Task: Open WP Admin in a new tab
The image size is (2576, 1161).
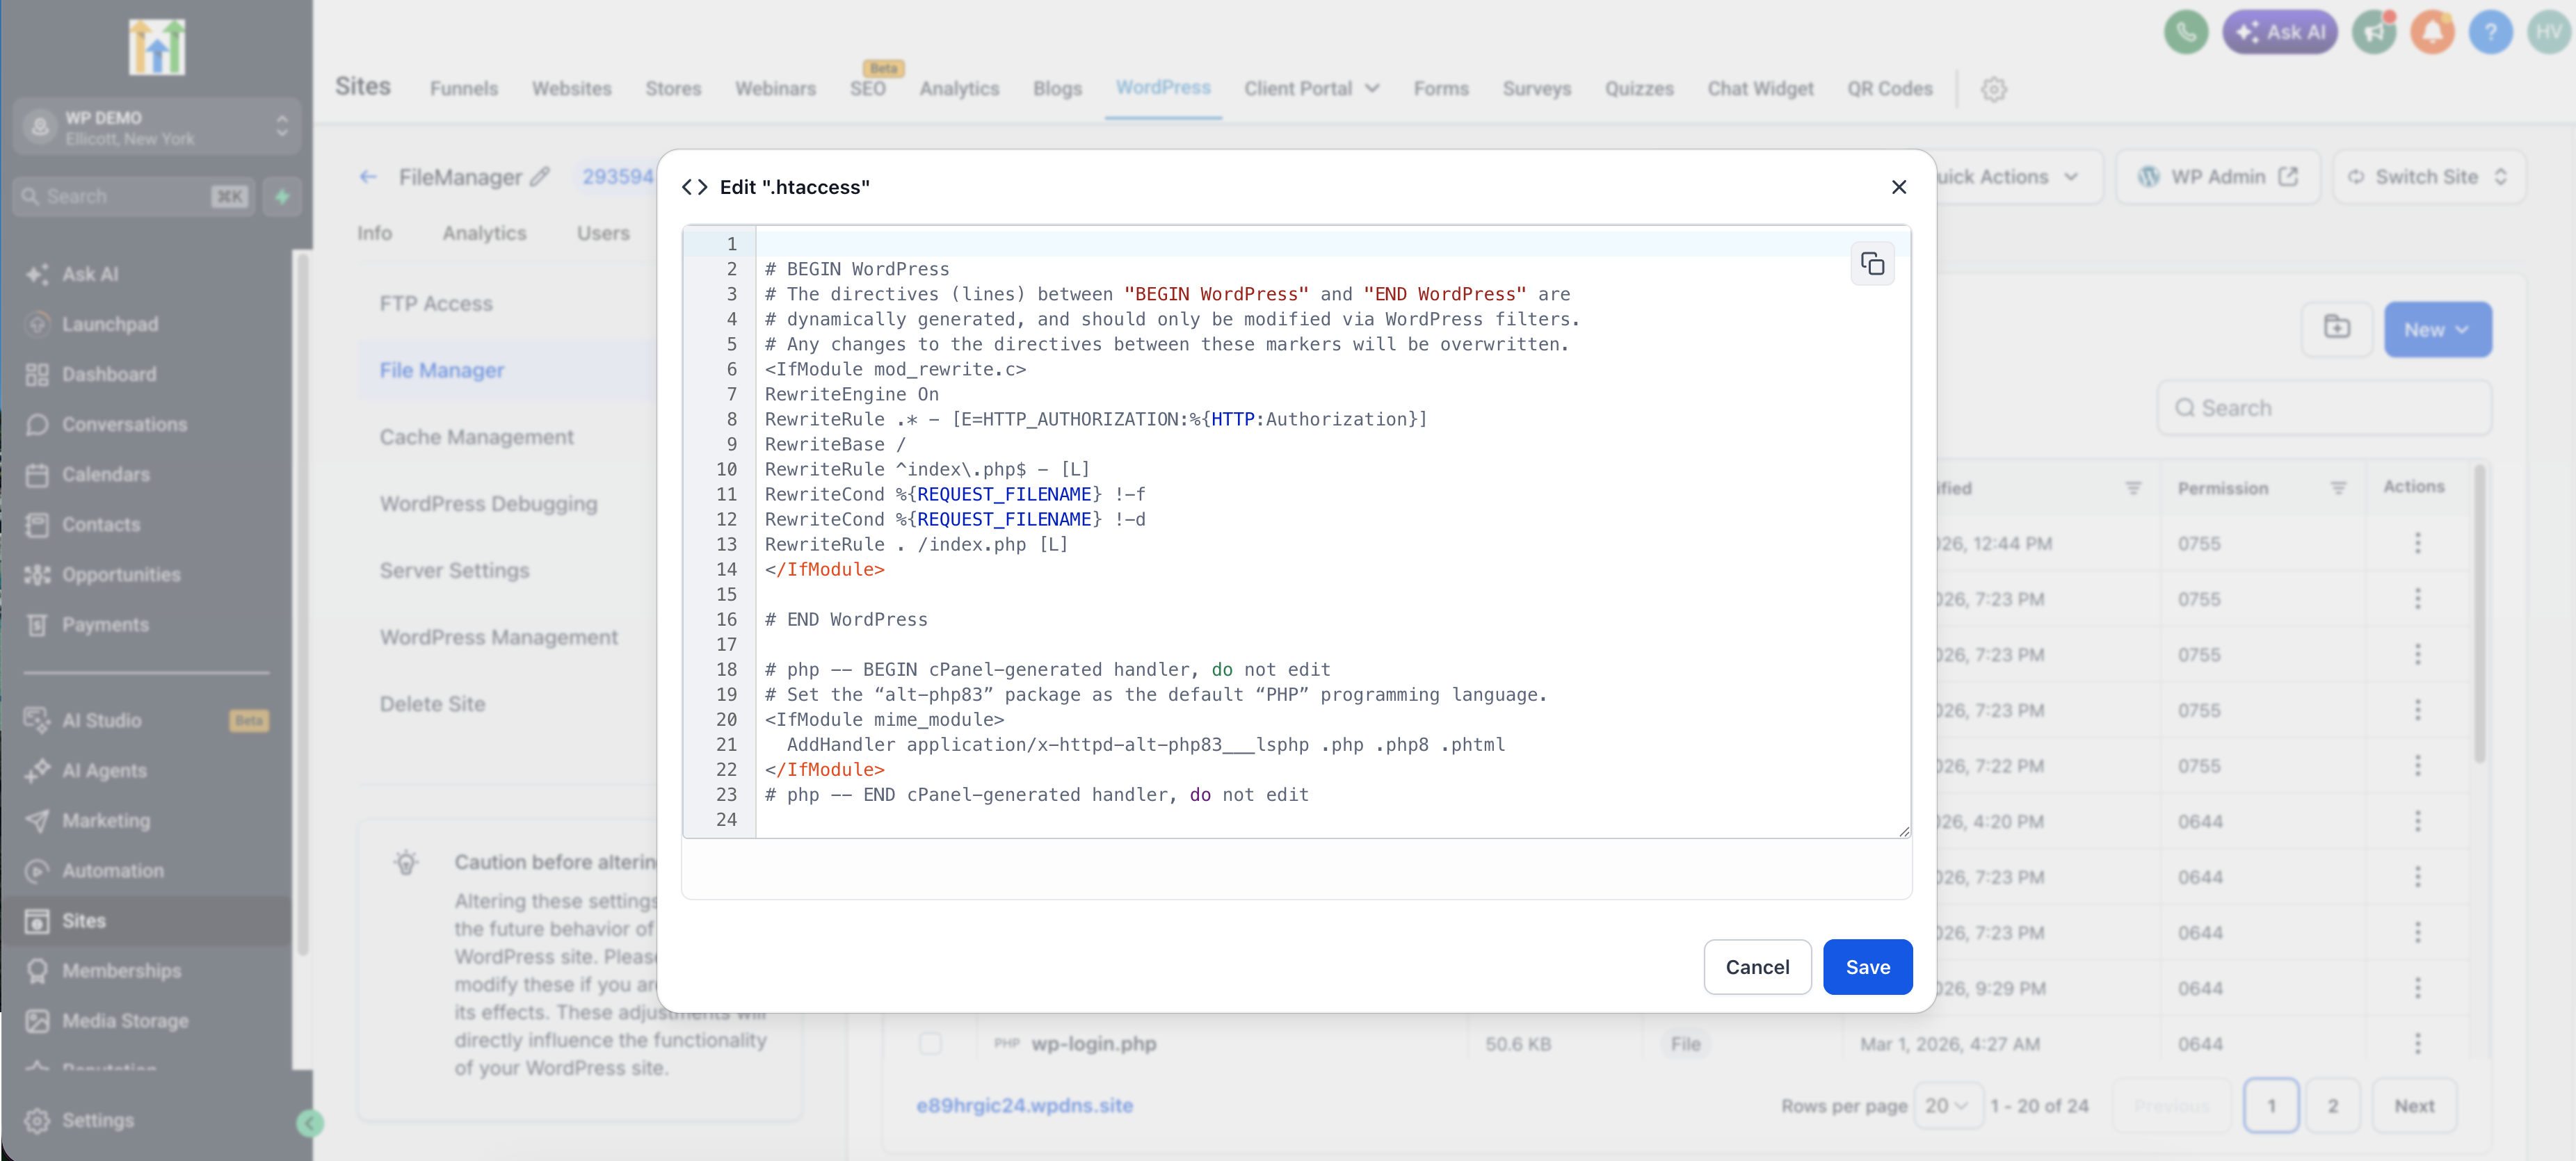Action: [2217, 177]
